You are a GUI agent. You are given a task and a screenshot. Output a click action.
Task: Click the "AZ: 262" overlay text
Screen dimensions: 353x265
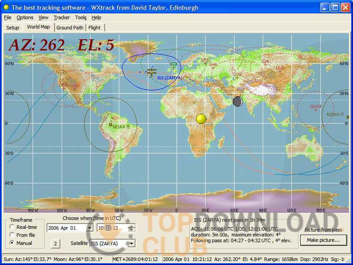coord(37,45)
